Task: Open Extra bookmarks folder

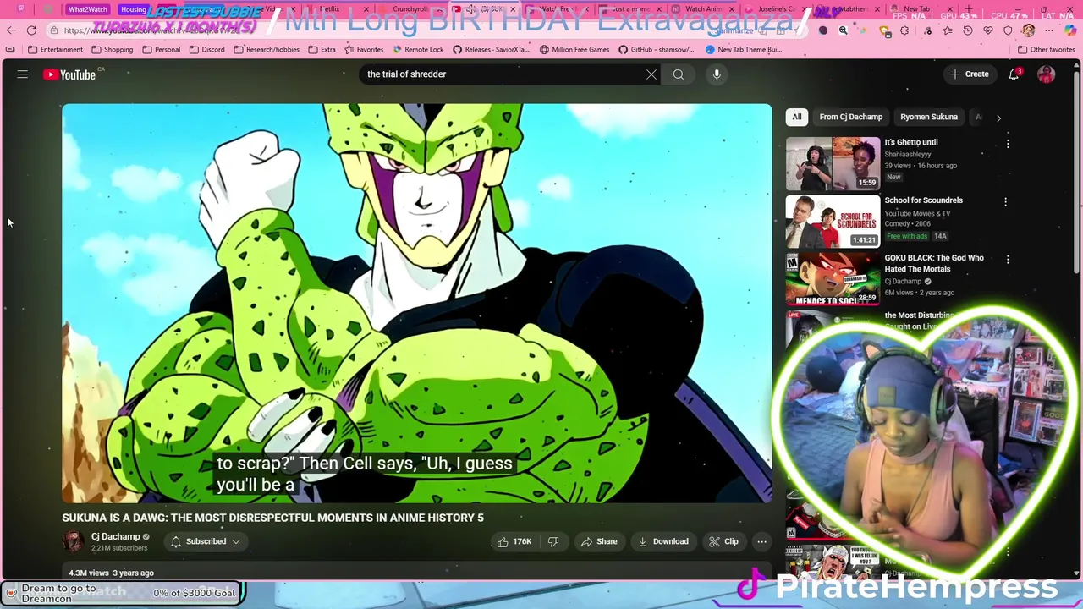Action: pyautogui.click(x=322, y=49)
